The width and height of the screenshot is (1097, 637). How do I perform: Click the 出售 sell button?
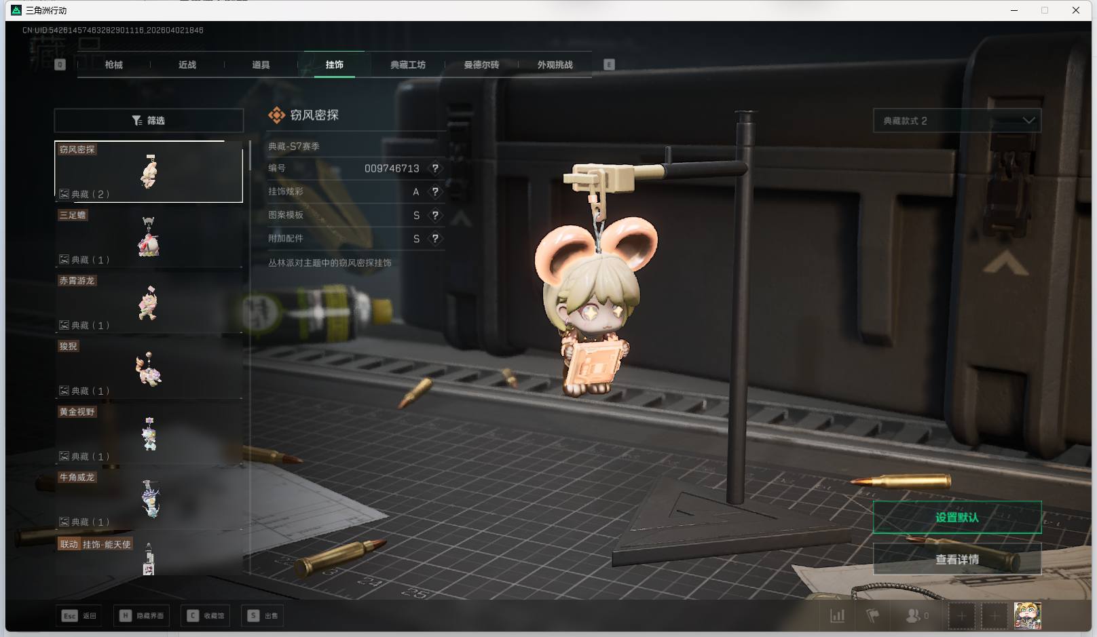pos(263,616)
